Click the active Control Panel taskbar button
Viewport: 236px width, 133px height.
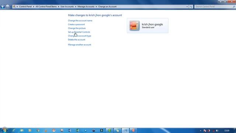click(x=125, y=130)
